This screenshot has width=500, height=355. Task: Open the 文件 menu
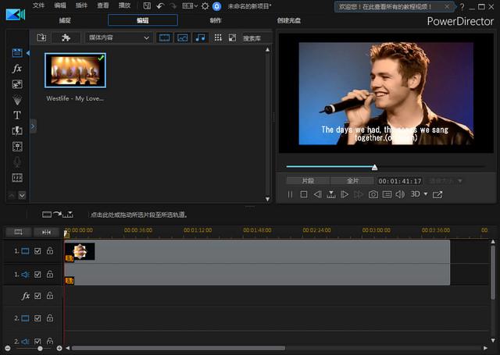38,5
